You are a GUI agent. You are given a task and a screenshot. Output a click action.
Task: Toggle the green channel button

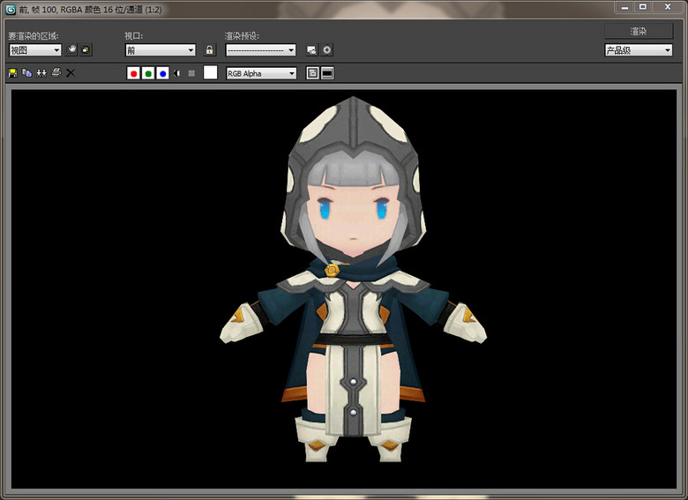point(148,73)
